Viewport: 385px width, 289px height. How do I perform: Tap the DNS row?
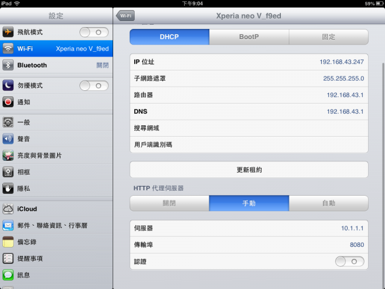point(249,111)
